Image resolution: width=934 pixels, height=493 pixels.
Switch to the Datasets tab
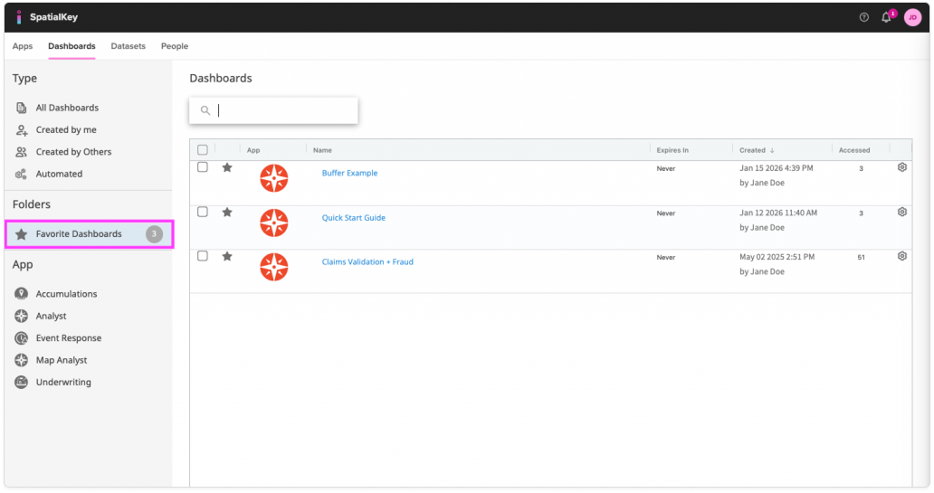pos(128,46)
